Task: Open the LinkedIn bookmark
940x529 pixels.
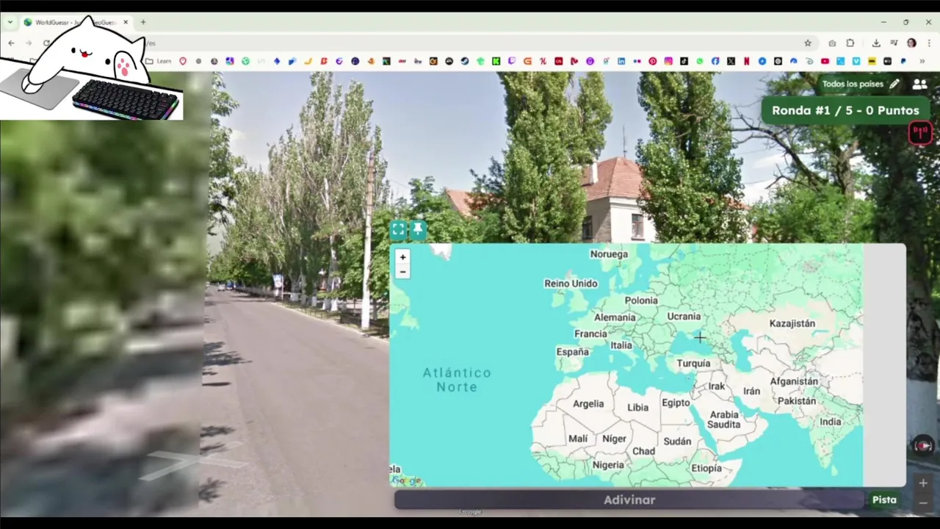Action: click(621, 61)
